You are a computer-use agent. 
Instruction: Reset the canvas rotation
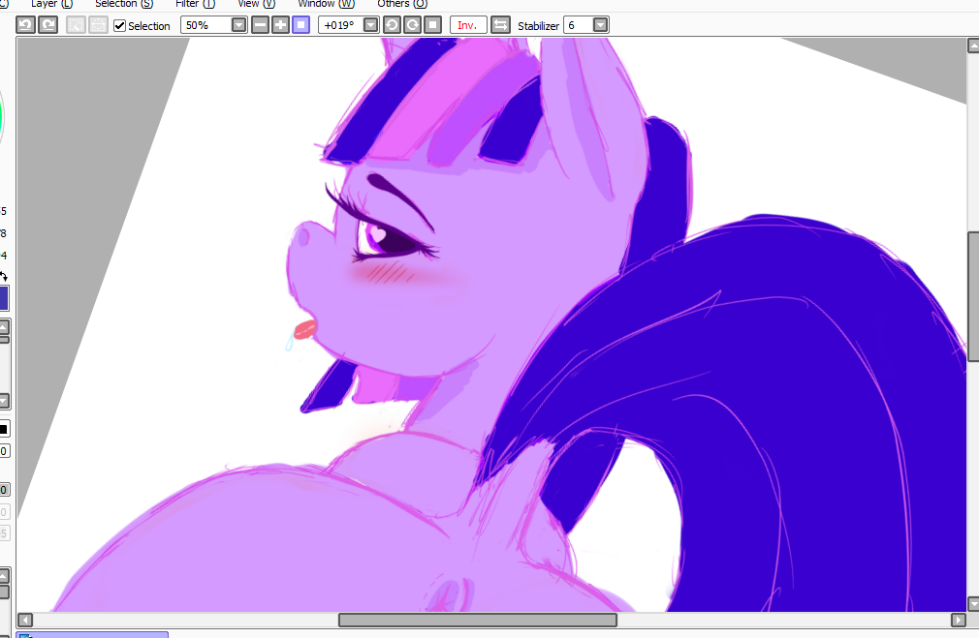tap(432, 25)
